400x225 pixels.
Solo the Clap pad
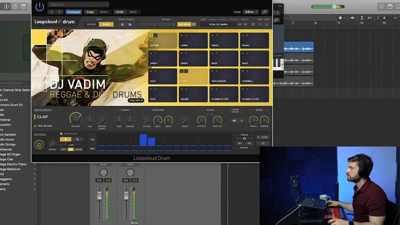click(186, 71)
